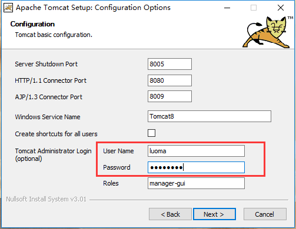The width and height of the screenshot is (296, 229).
Task: Click the Windows Service Name field
Action: pyautogui.click(x=209, y=116)
